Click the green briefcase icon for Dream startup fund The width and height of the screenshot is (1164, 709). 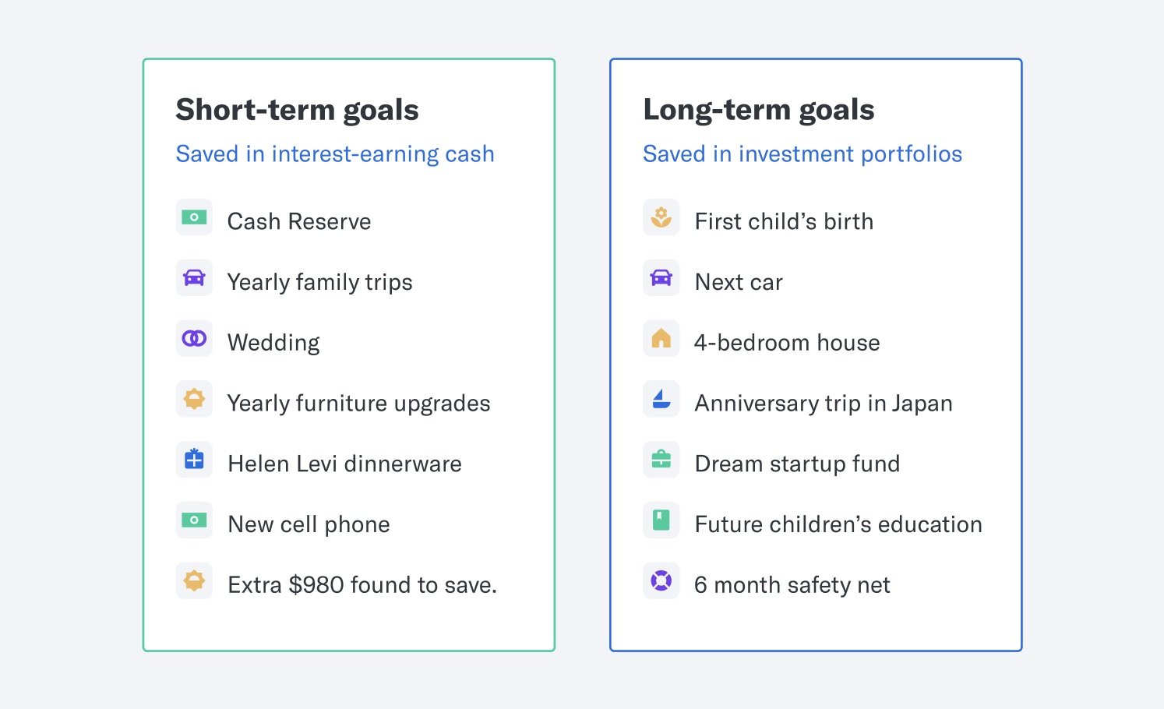click(x=661, y=460)
